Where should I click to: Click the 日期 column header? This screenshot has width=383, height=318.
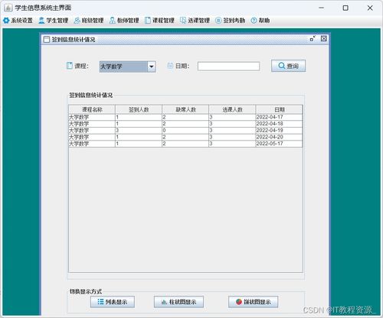pyautogui.click(x=280, y=109)
